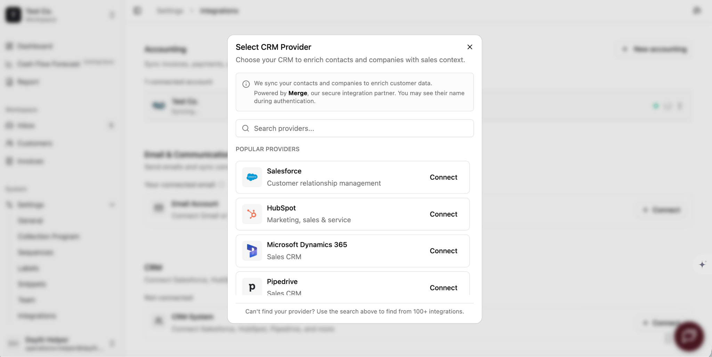Click the Salesforce cloud logo

click(252, 177)
